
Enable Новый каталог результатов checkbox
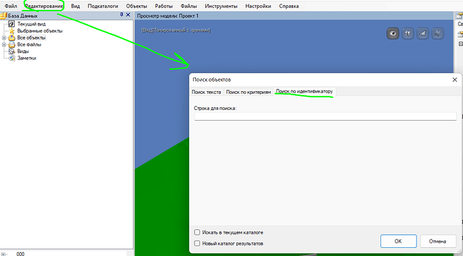(x=197, y=243)
